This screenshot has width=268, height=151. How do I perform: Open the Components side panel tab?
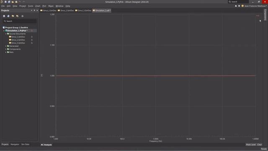(x=265, y=15)
